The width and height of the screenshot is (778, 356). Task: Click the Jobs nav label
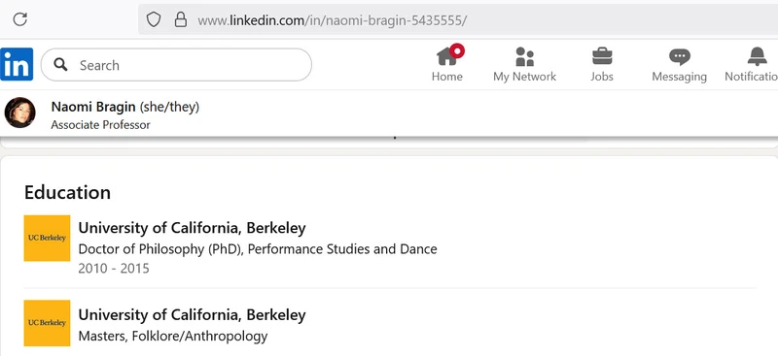[602, 77]
